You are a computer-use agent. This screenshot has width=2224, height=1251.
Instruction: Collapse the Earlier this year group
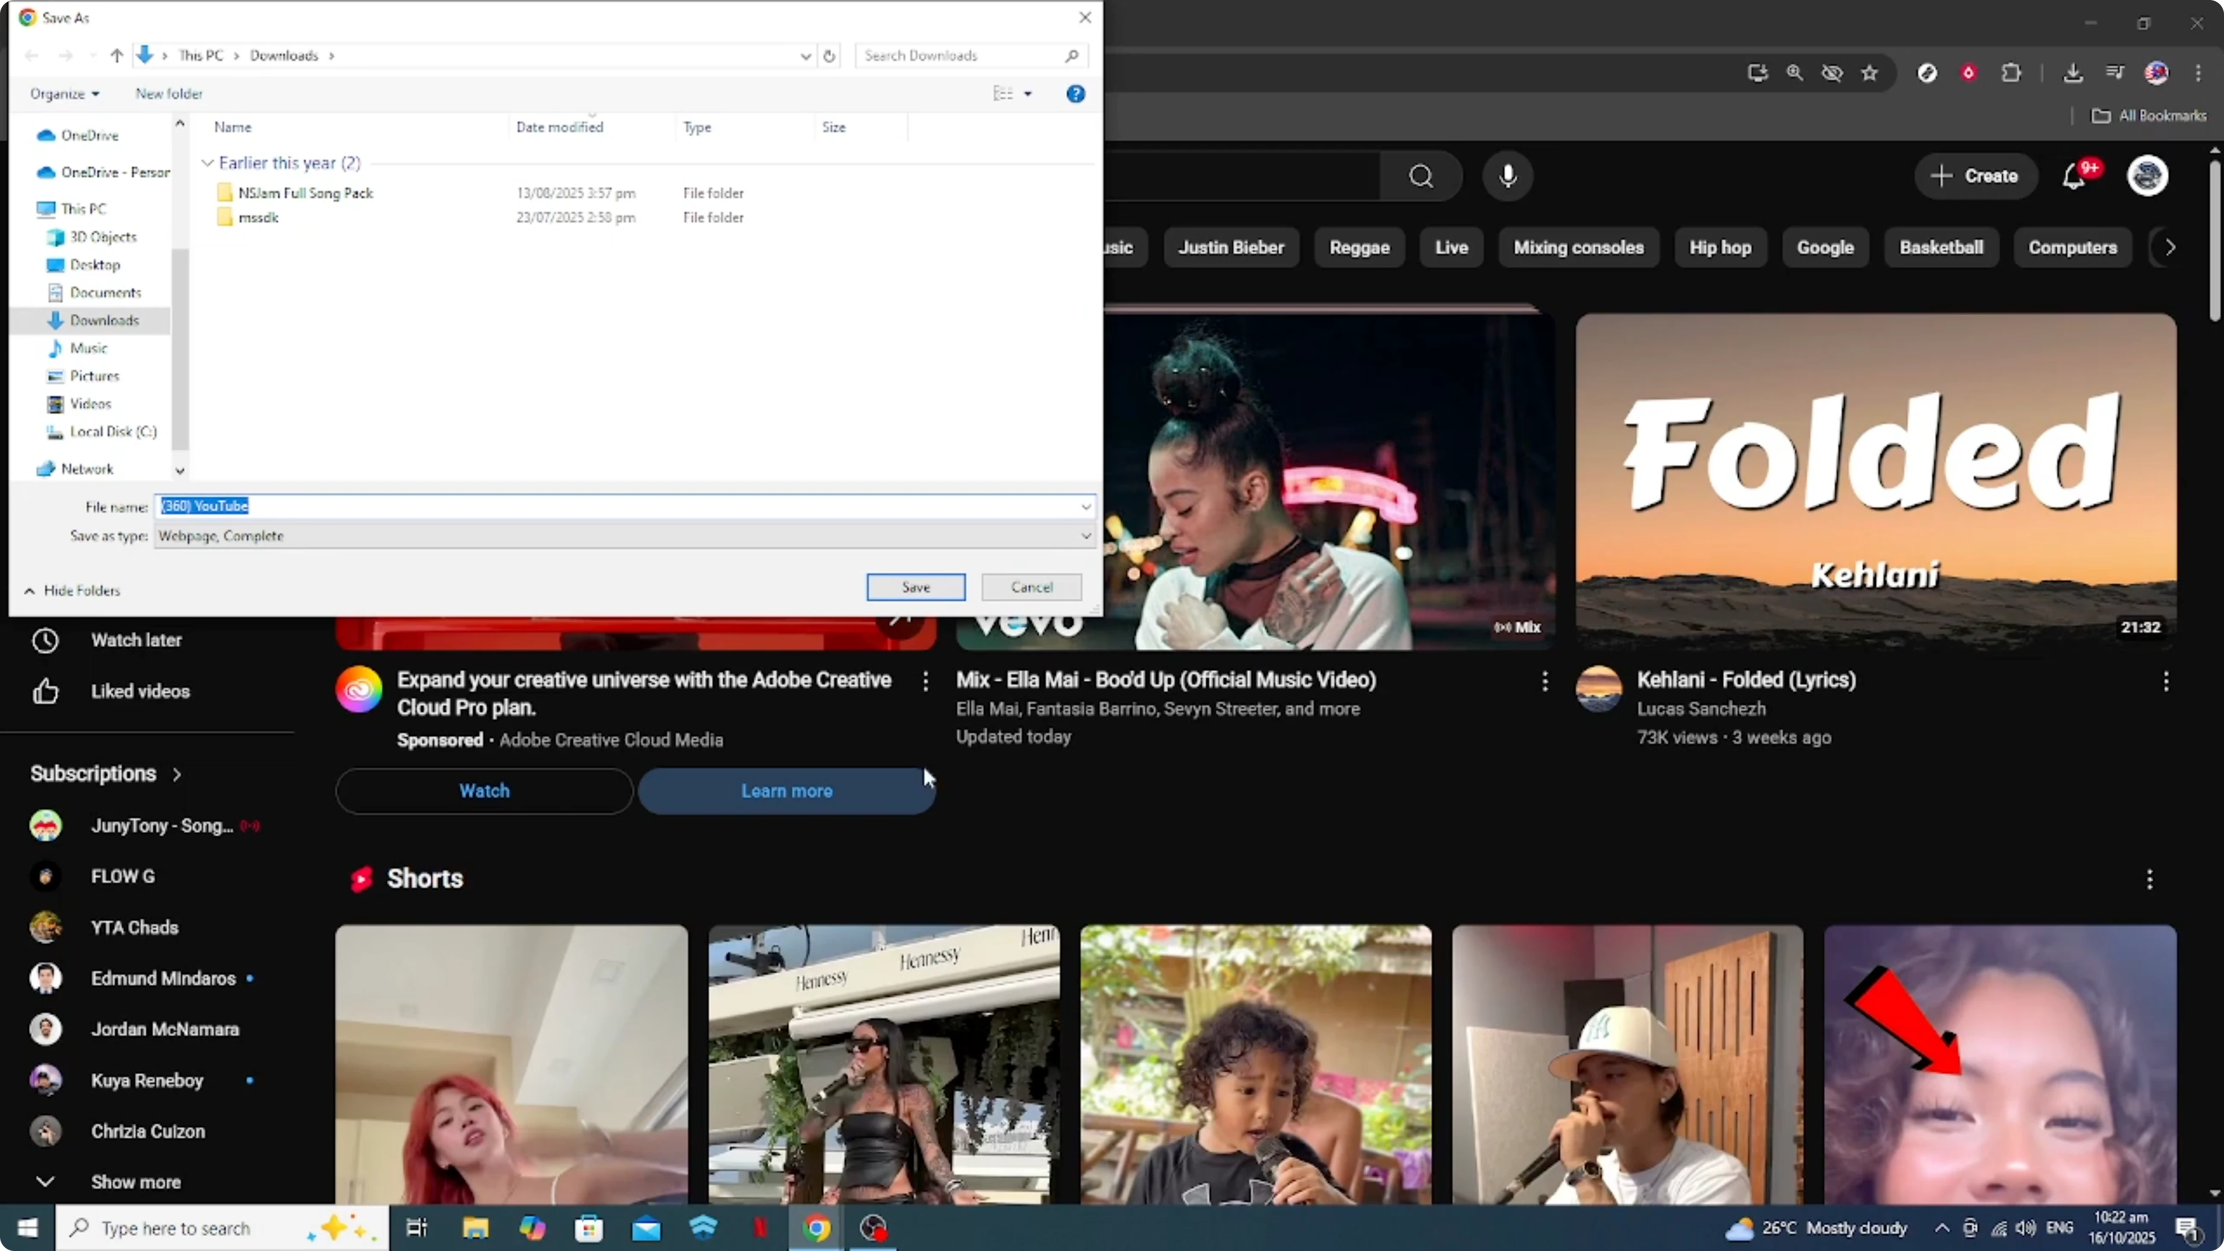coord(207,163)
